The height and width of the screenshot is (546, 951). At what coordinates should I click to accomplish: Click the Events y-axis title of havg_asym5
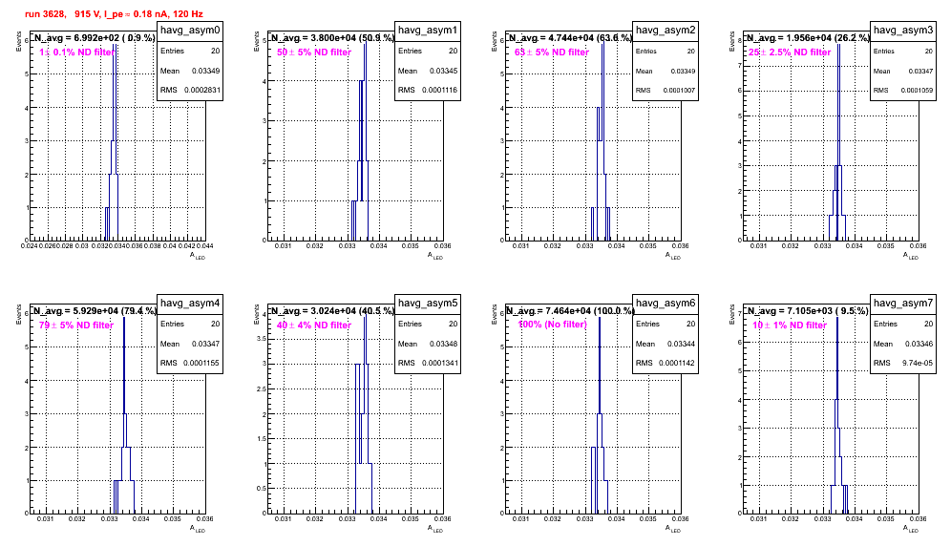click(x=256, y=315)
